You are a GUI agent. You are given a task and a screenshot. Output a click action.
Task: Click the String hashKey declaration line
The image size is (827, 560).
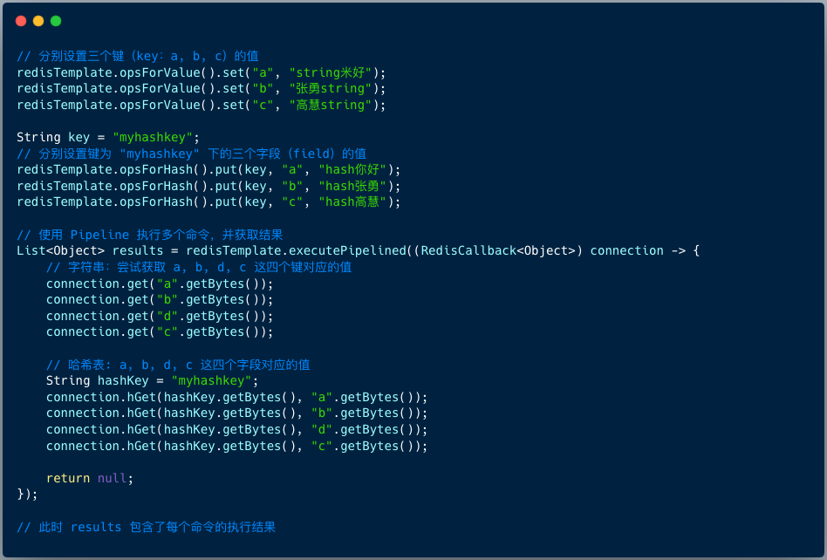[x=153, y=380]
